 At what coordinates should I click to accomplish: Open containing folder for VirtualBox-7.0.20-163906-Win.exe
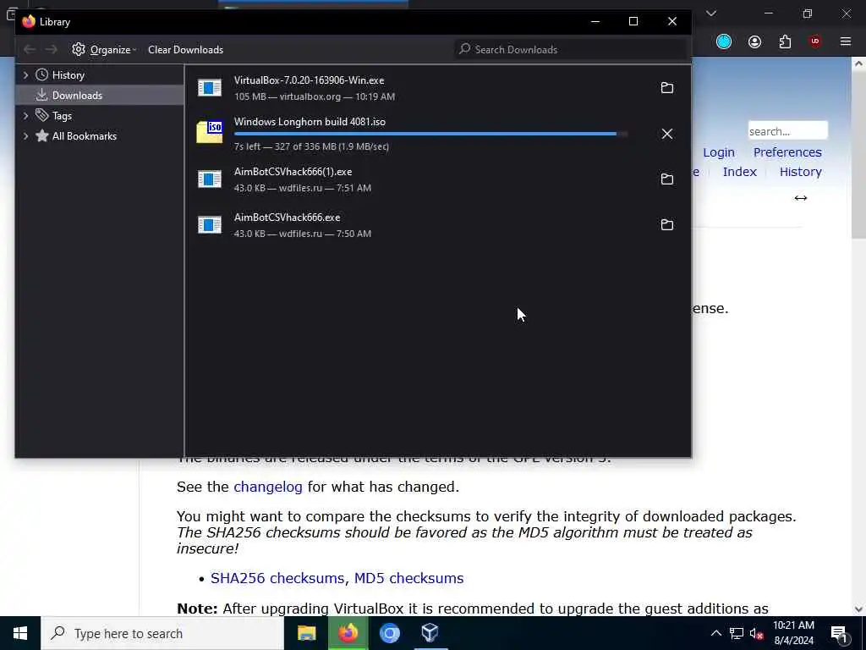point(666,88)
